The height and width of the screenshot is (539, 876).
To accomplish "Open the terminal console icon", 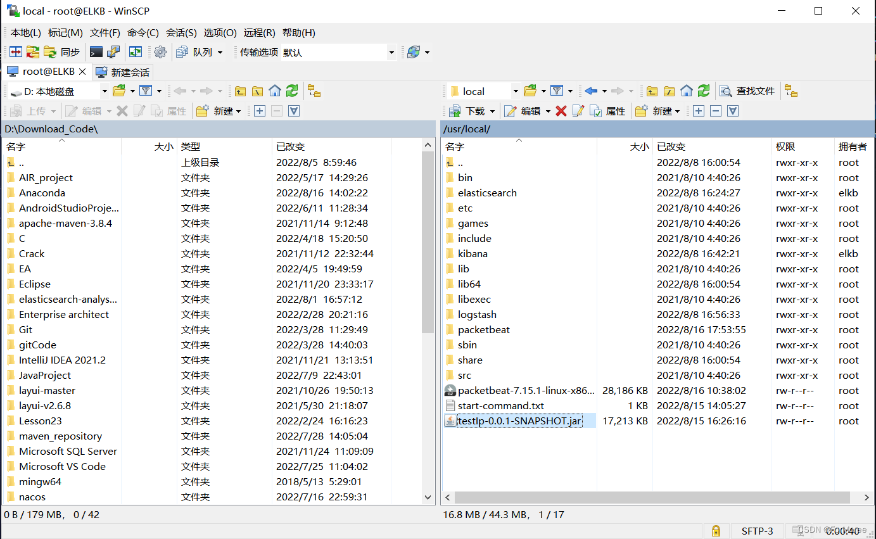I will (x=96, y=52).
